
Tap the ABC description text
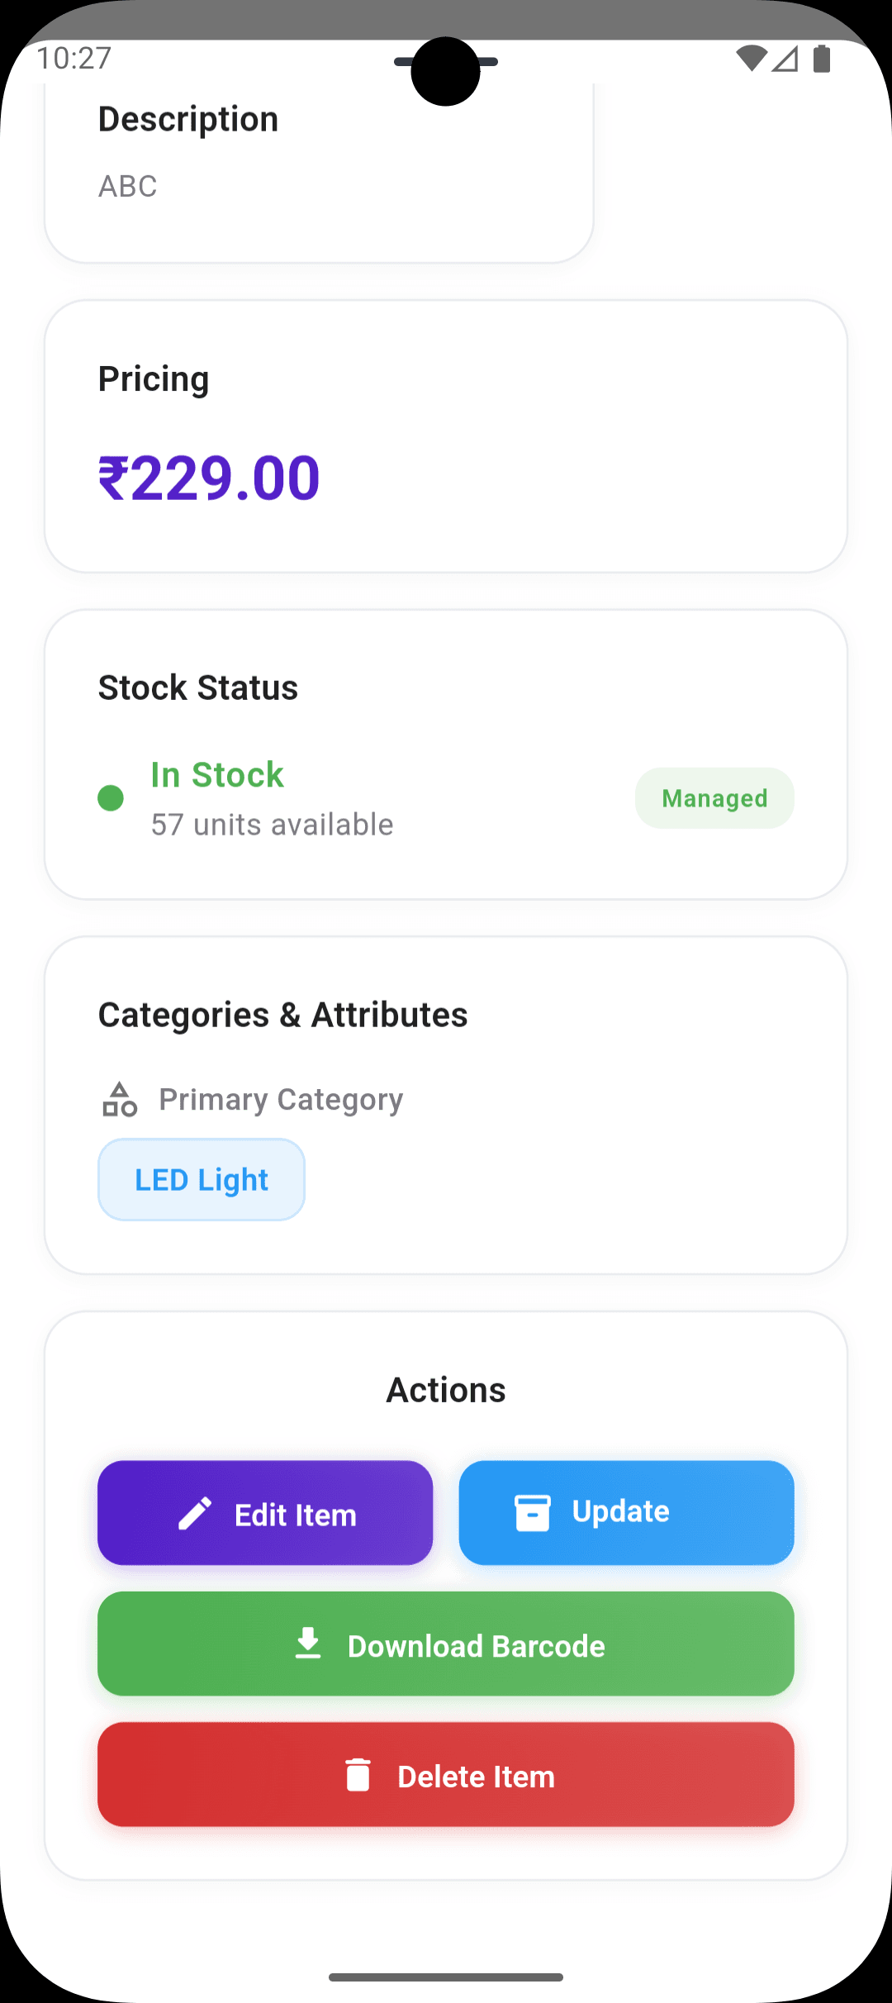tap(128, 187)
